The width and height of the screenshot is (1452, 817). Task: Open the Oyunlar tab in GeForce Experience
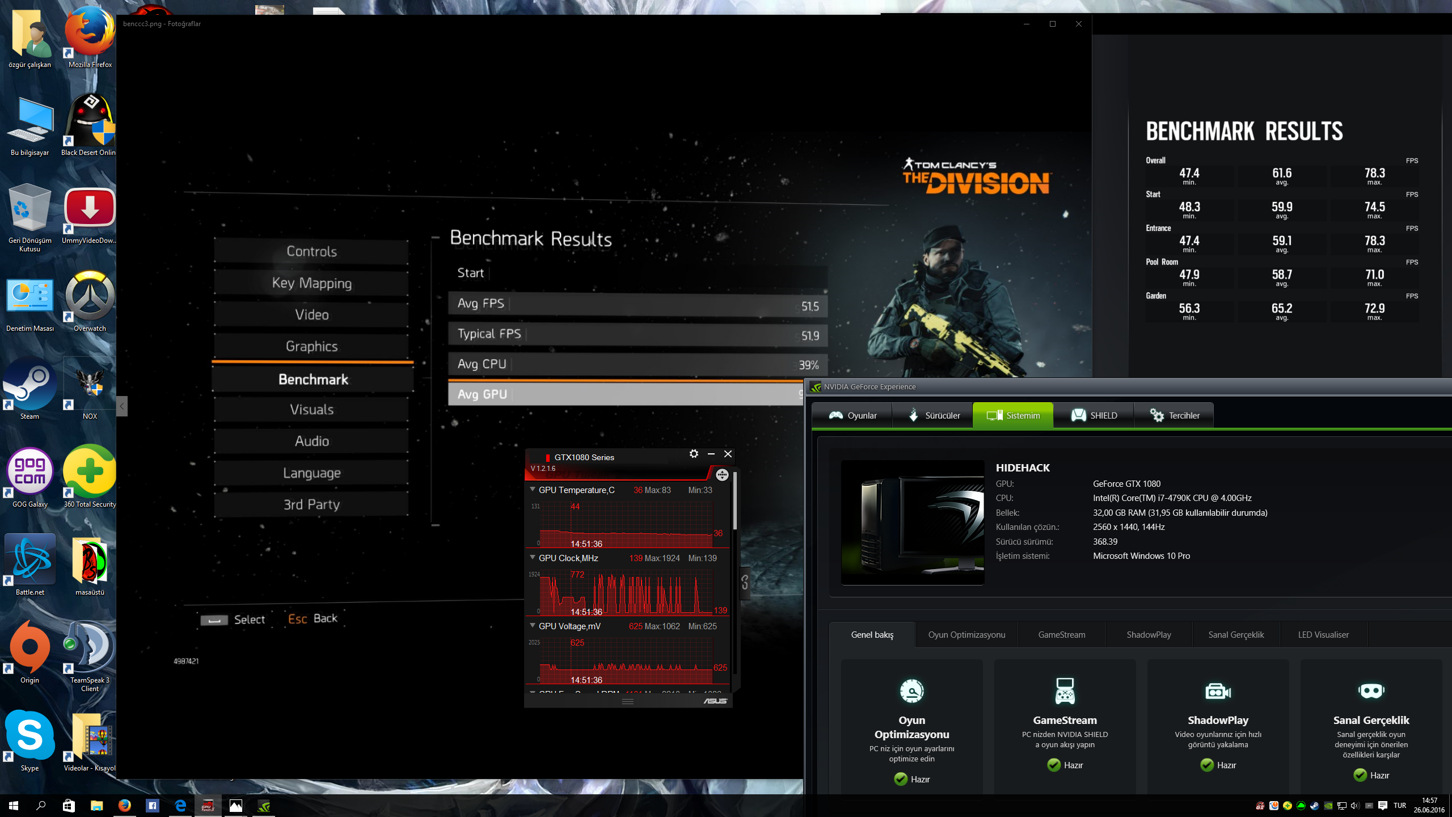852,415
